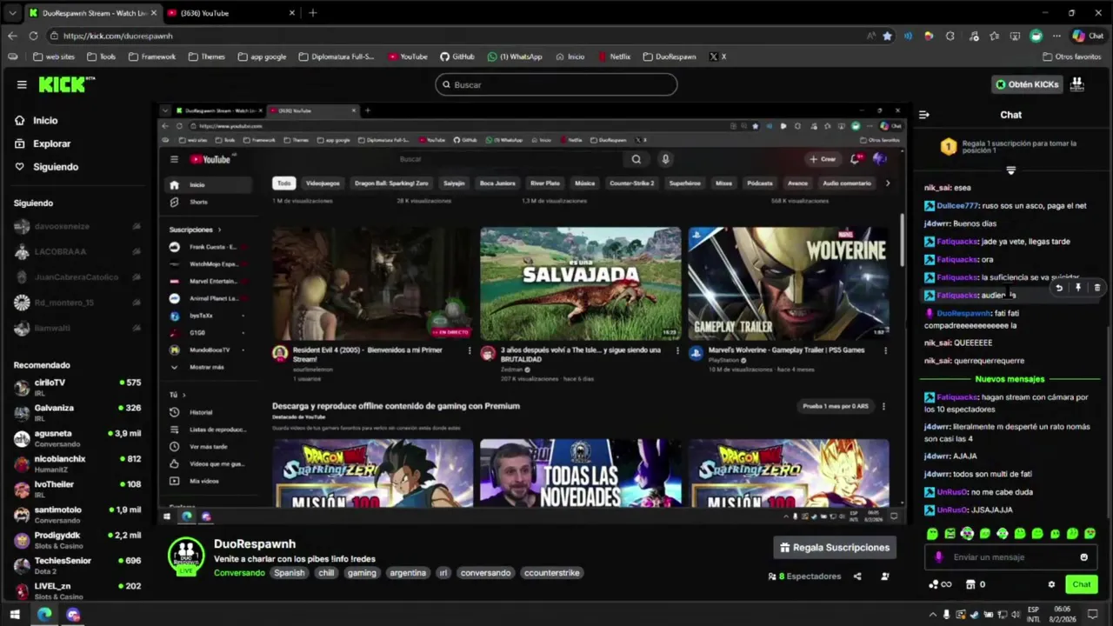Toggle favorite star in address bar
This screenshot has height=626, width=1113.
(887, 36)
